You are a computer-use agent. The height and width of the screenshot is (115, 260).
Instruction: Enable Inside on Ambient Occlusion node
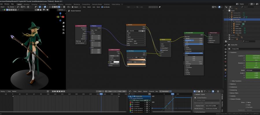pyautogui.click(x=110, y=58)
